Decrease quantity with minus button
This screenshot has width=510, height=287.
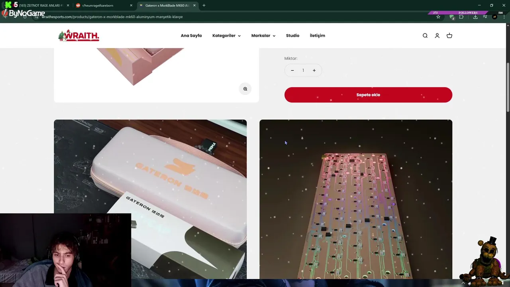click(x=292, y=71)
